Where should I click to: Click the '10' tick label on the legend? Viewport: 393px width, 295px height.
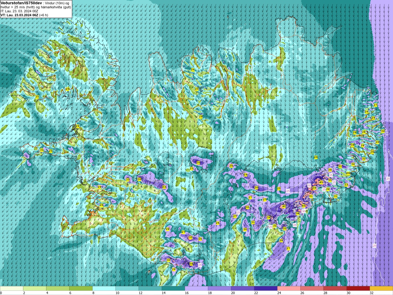(117, 293)
